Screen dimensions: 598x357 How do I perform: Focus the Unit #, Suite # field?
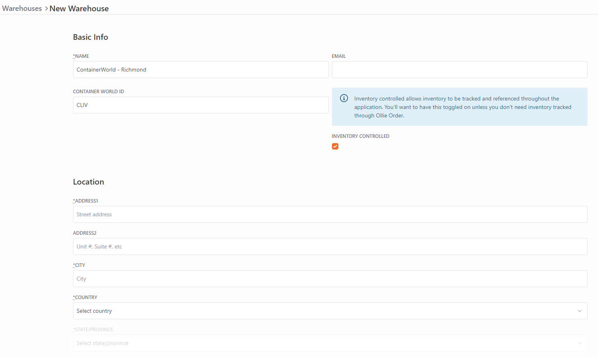(x=330, y=246)
